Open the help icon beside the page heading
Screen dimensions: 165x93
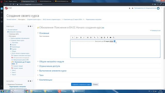103,28
